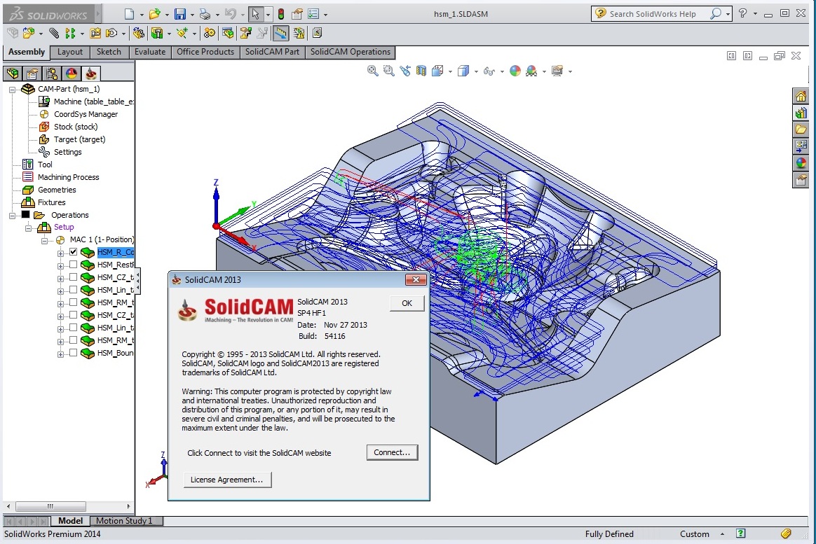Check the second HSM_Lin_t operation checkbox
The width and height of the screenshot is (816, 544).
coord(74,328)
